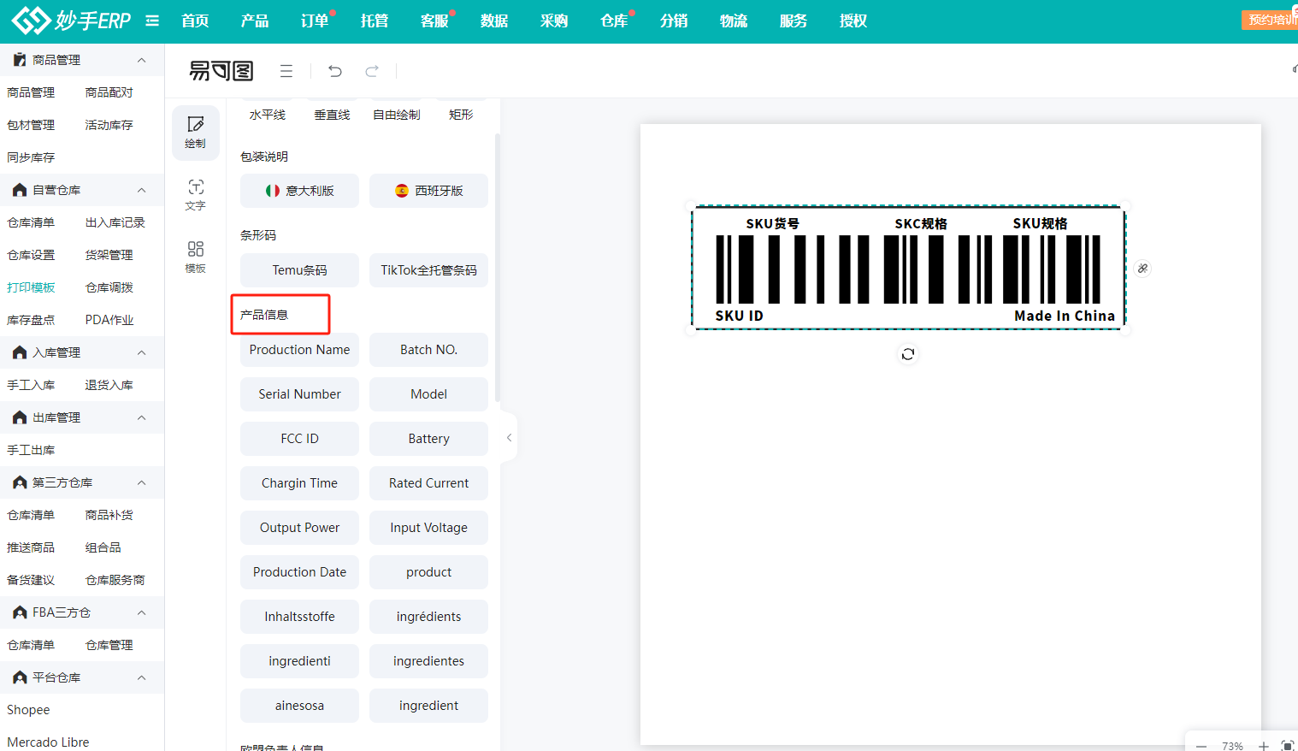Image resolution: width=1298 pixels, height=751 pixels.
Task: Select the 绘制 draw tool
Action: pos(196,132)
